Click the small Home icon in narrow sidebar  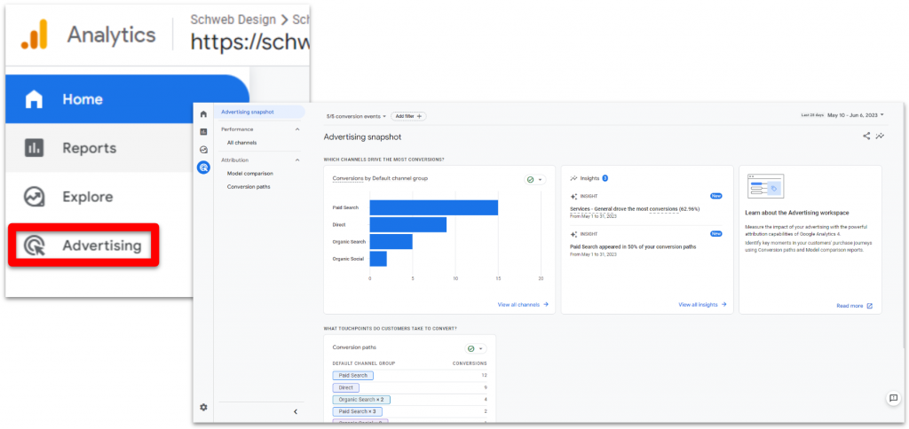[x=203, y=113]
